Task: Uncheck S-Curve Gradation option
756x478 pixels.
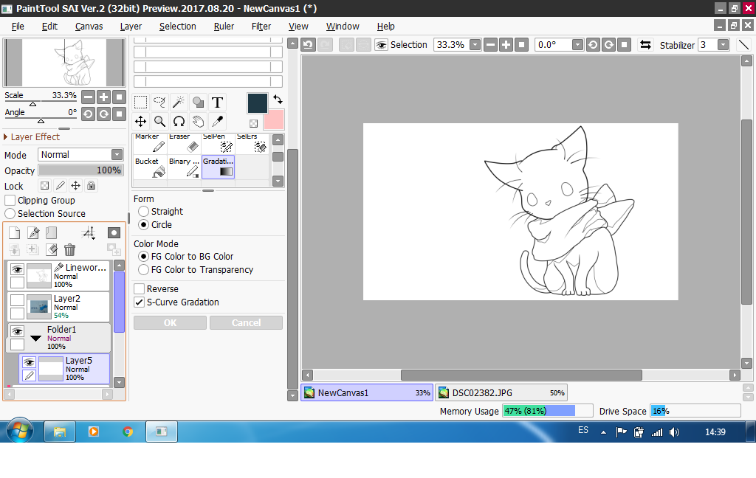Action: click(x=139, y=302)
